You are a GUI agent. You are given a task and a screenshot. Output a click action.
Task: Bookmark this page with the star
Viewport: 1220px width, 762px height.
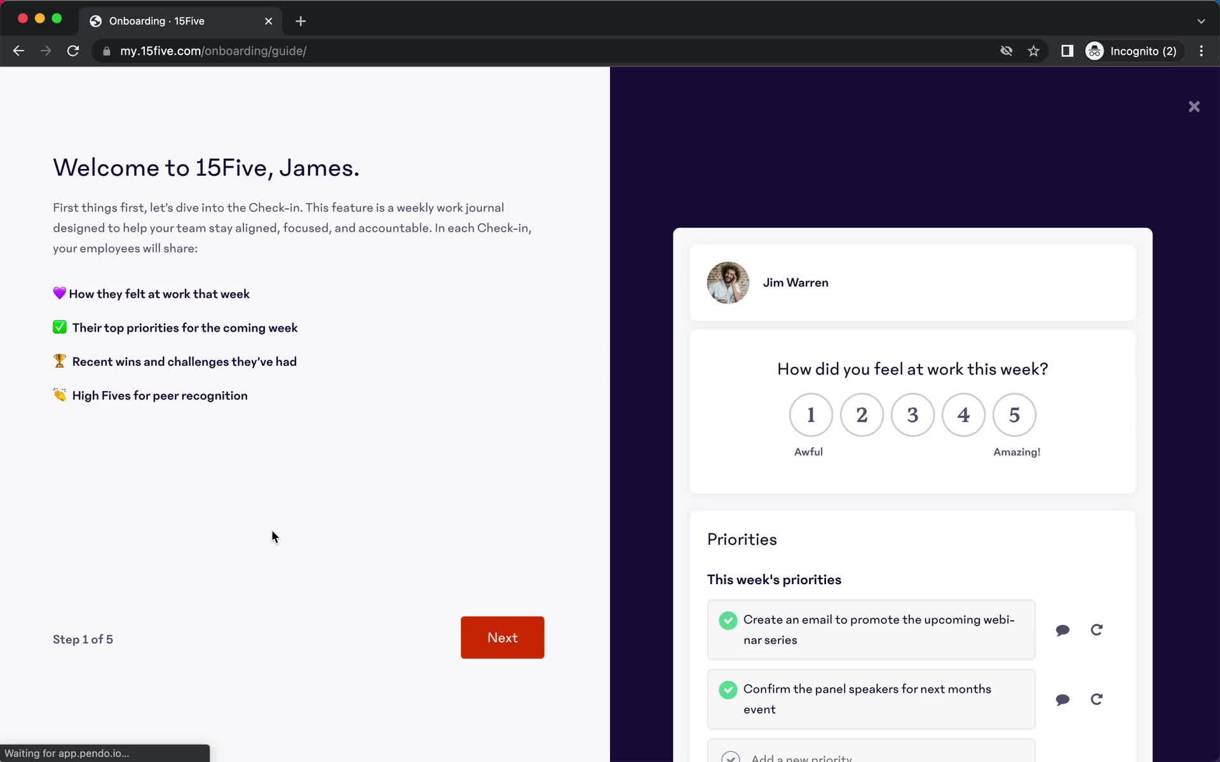point(1034,51)
